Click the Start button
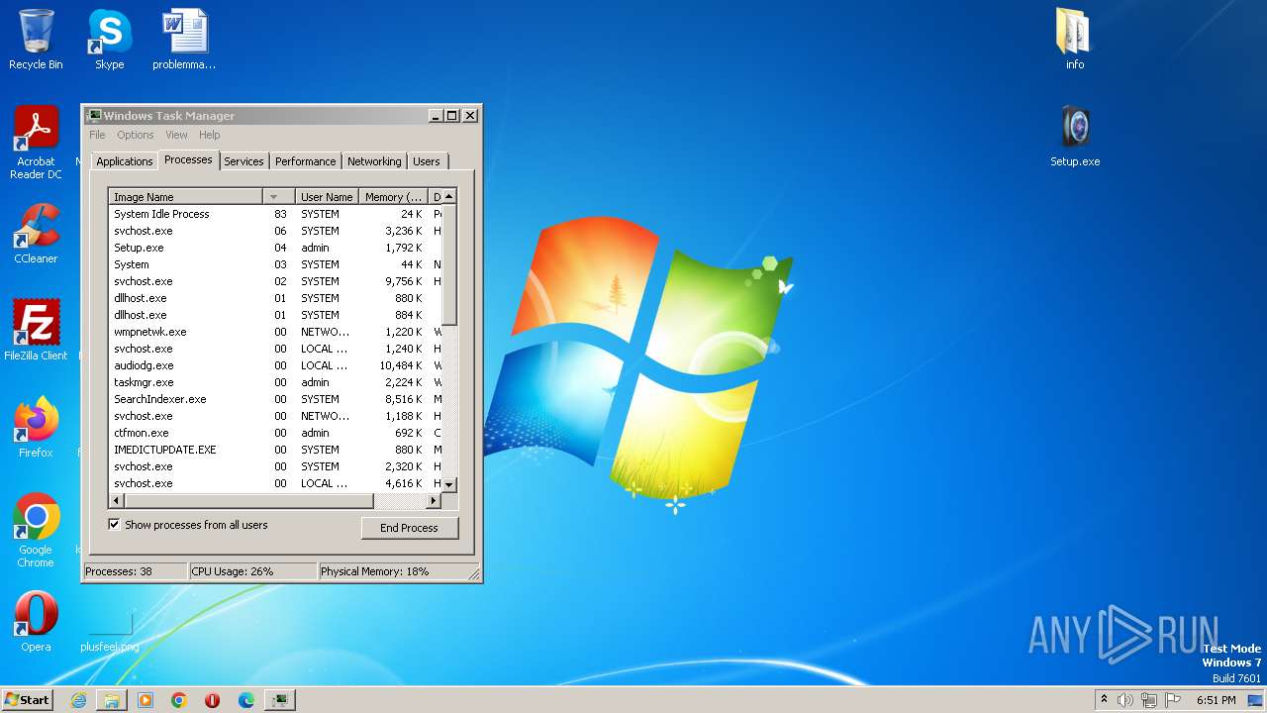The image size is (1267, 713). pyautogui.click(x=27, y=699)
